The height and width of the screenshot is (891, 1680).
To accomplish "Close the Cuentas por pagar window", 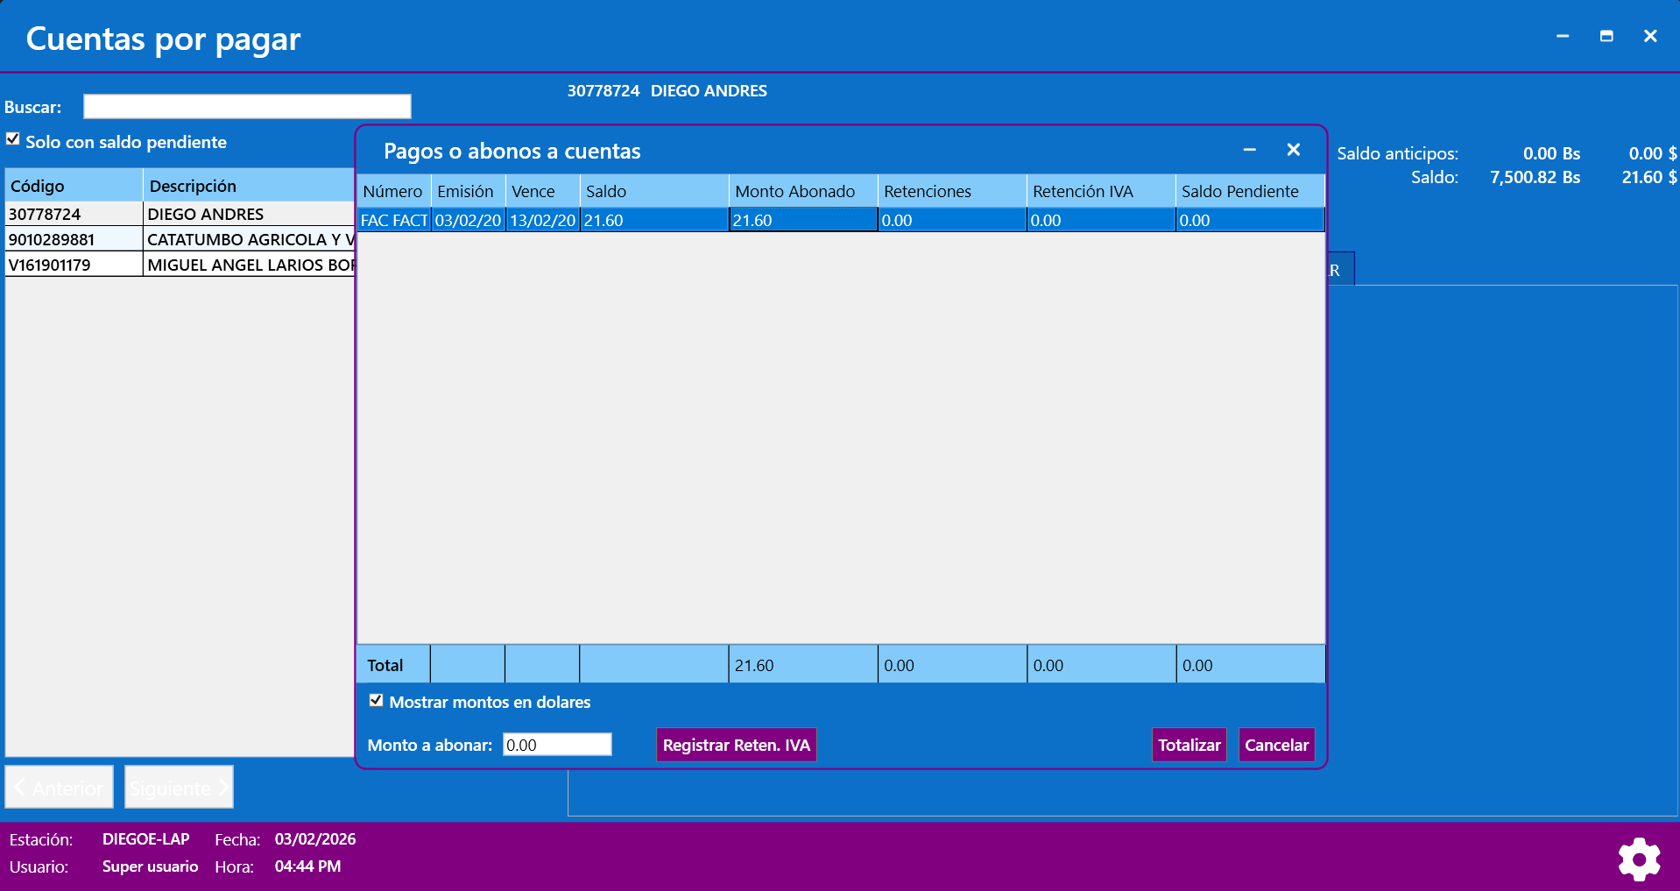I will (1649, 36).
